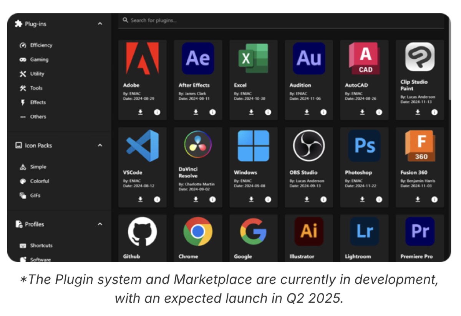
Task: Choose Colorful icon packs
Action: (x=40, y=181)
